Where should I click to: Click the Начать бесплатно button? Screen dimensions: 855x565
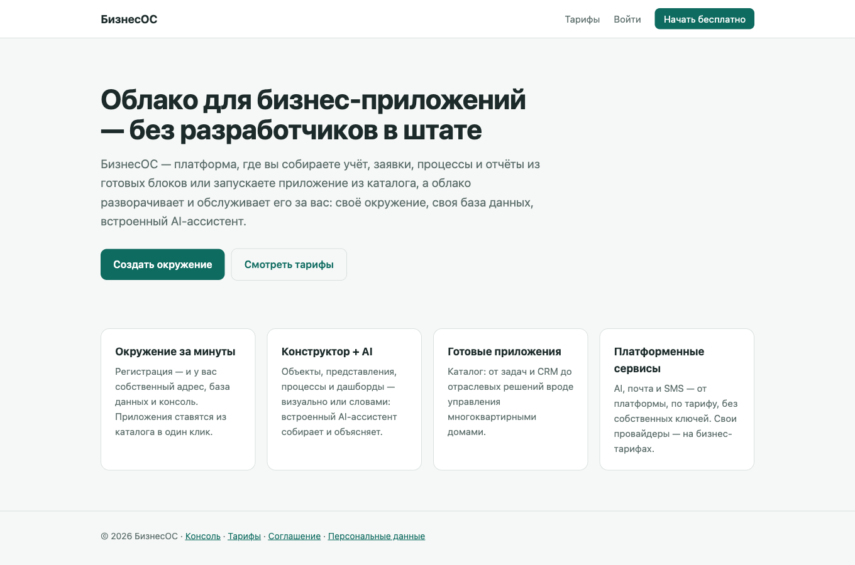[704, 19]
